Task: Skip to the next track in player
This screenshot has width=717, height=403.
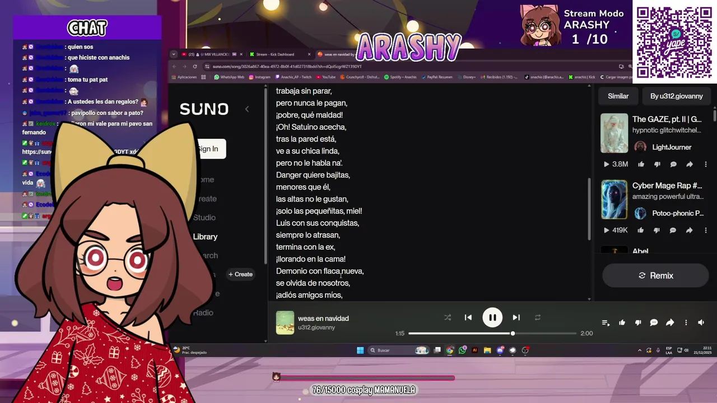Action: click(x=516, y=317)
